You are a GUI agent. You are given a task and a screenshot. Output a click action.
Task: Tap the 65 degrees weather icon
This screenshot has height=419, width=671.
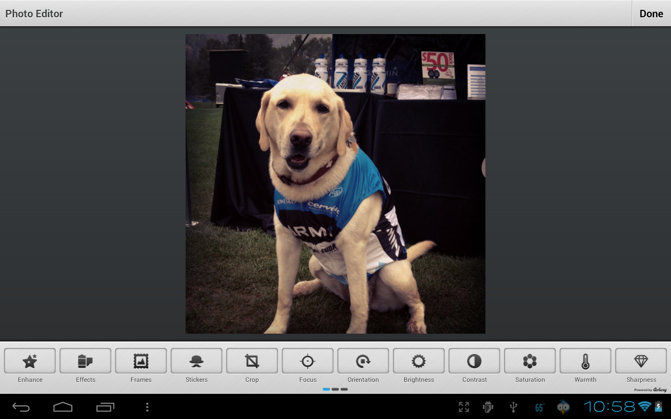pos(539,407)
